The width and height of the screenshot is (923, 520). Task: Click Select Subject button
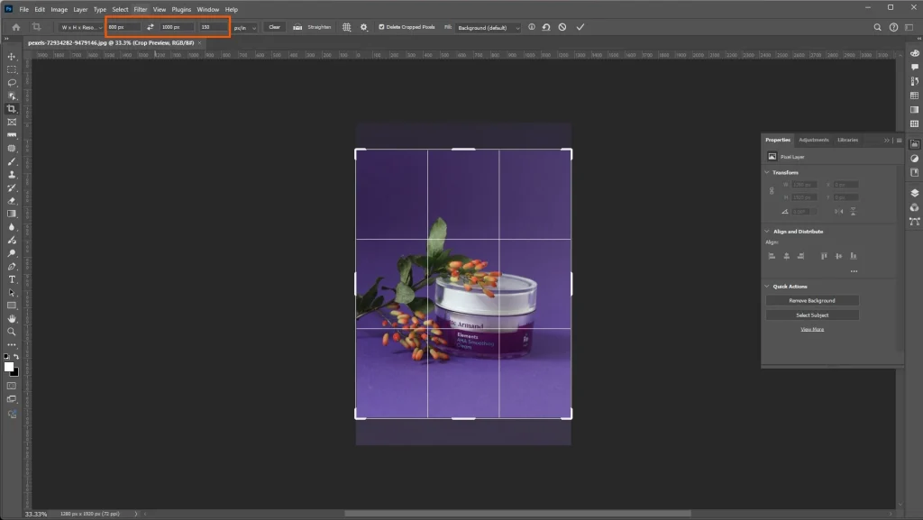(812, 315)
